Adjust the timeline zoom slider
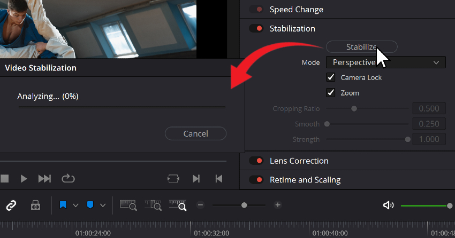 pyautogui.click(x=244, y=205)
